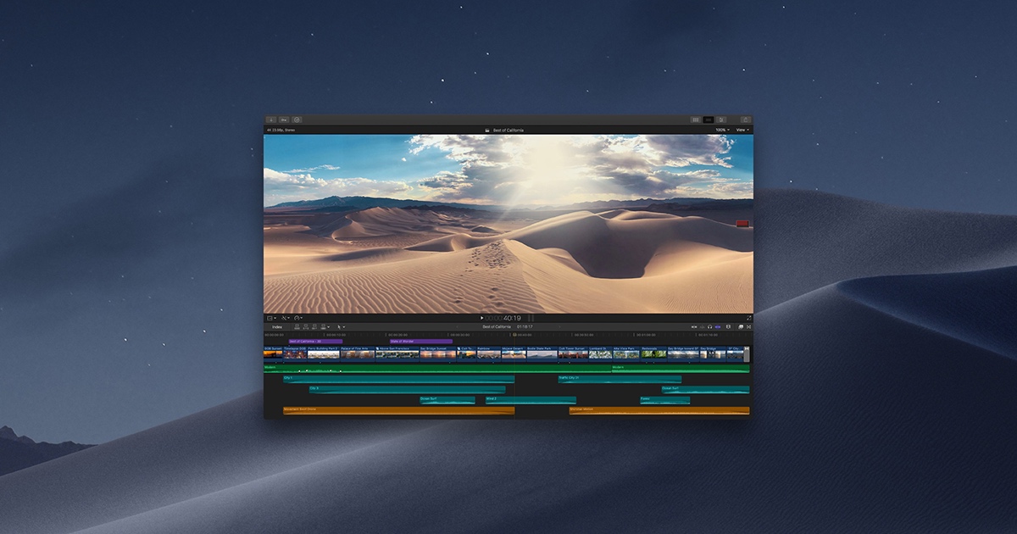Click the playhead marker on the timeline ruler
This screenshot has height=534, width=1017.
515,335
